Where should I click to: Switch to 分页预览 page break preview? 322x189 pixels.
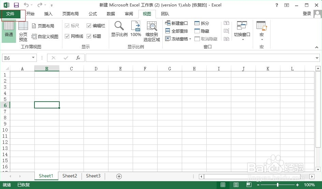(x=23, y=31)
